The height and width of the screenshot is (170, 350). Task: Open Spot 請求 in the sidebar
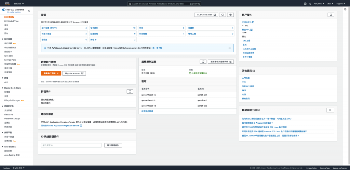[8, 56]
